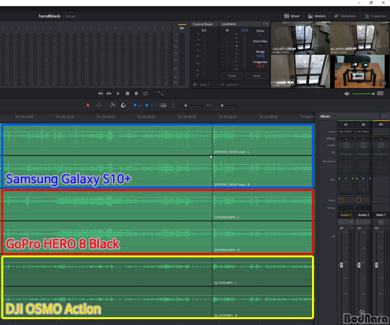Image resolution: width=390 pixels, height=325 pixels.
Task: Open the EQ display for channel A1
Action: tap(346, 154)
